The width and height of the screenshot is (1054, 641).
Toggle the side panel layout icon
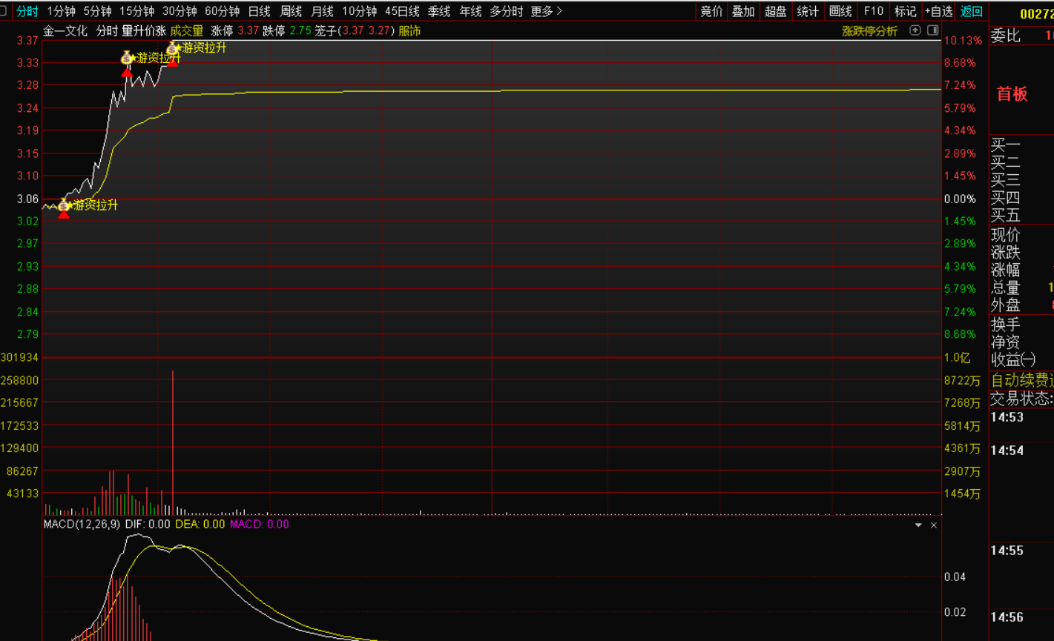(931, 30)
